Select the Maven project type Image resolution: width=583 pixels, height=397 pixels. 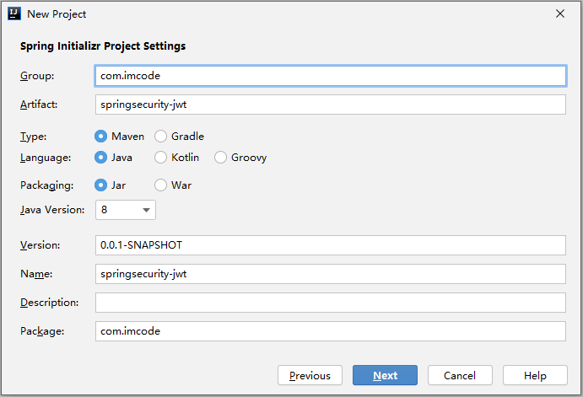[101, 136]
